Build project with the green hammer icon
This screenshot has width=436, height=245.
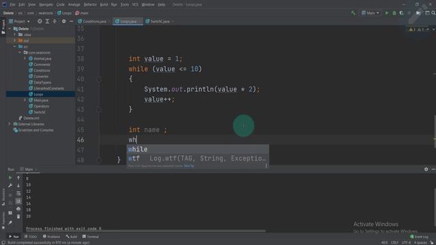[x=353, y=13]
